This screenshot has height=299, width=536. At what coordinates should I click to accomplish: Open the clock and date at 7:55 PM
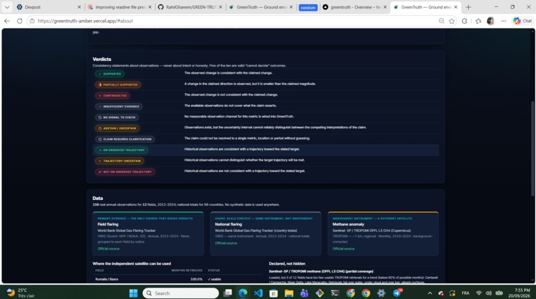click(x=519, y=293)
